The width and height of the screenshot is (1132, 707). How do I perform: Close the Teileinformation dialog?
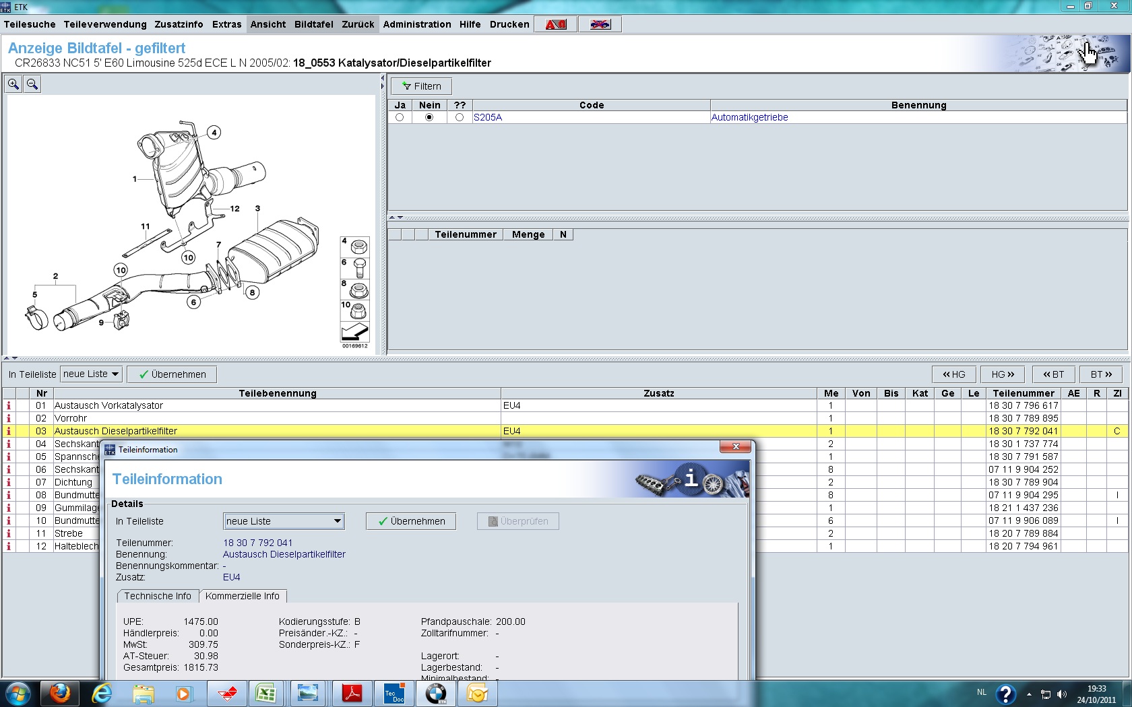point(736,446)
